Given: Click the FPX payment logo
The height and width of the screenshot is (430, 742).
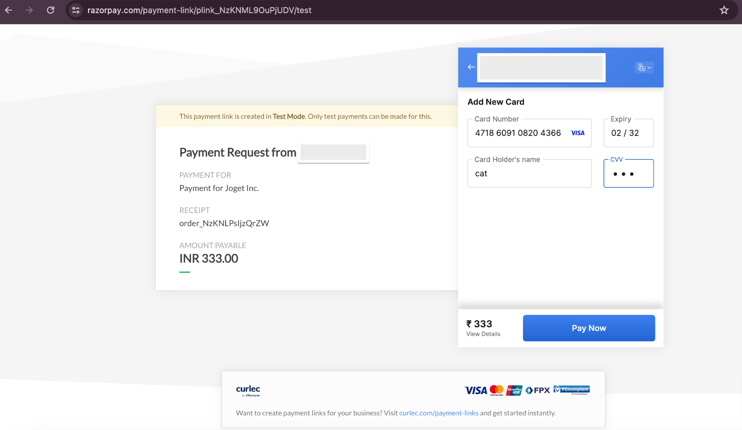Looking at the screenshot, I should click(x=538, y=390).
